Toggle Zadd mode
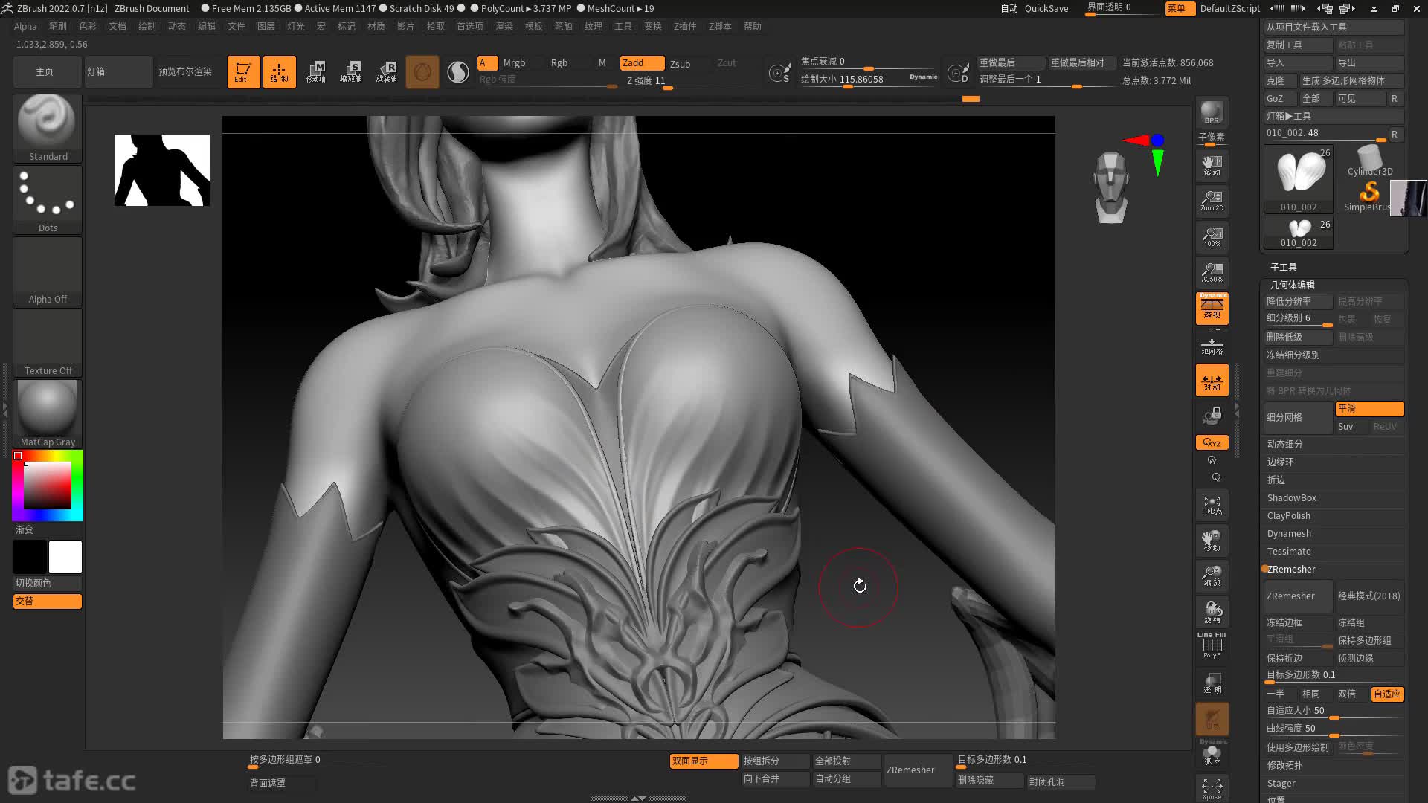This screenshot has height=803, width=1428. (641, 63)
